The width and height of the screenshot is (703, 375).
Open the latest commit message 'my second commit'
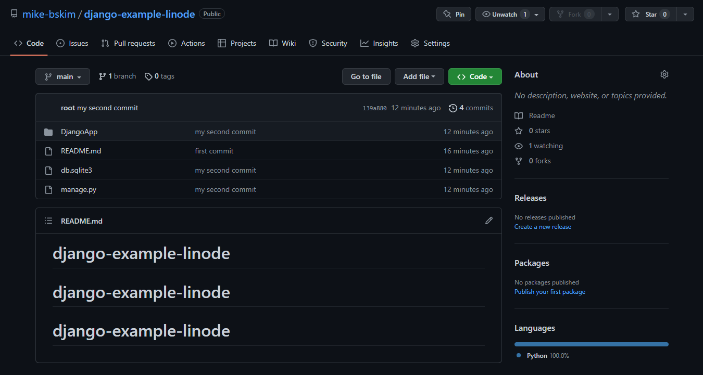coord(108,108)
